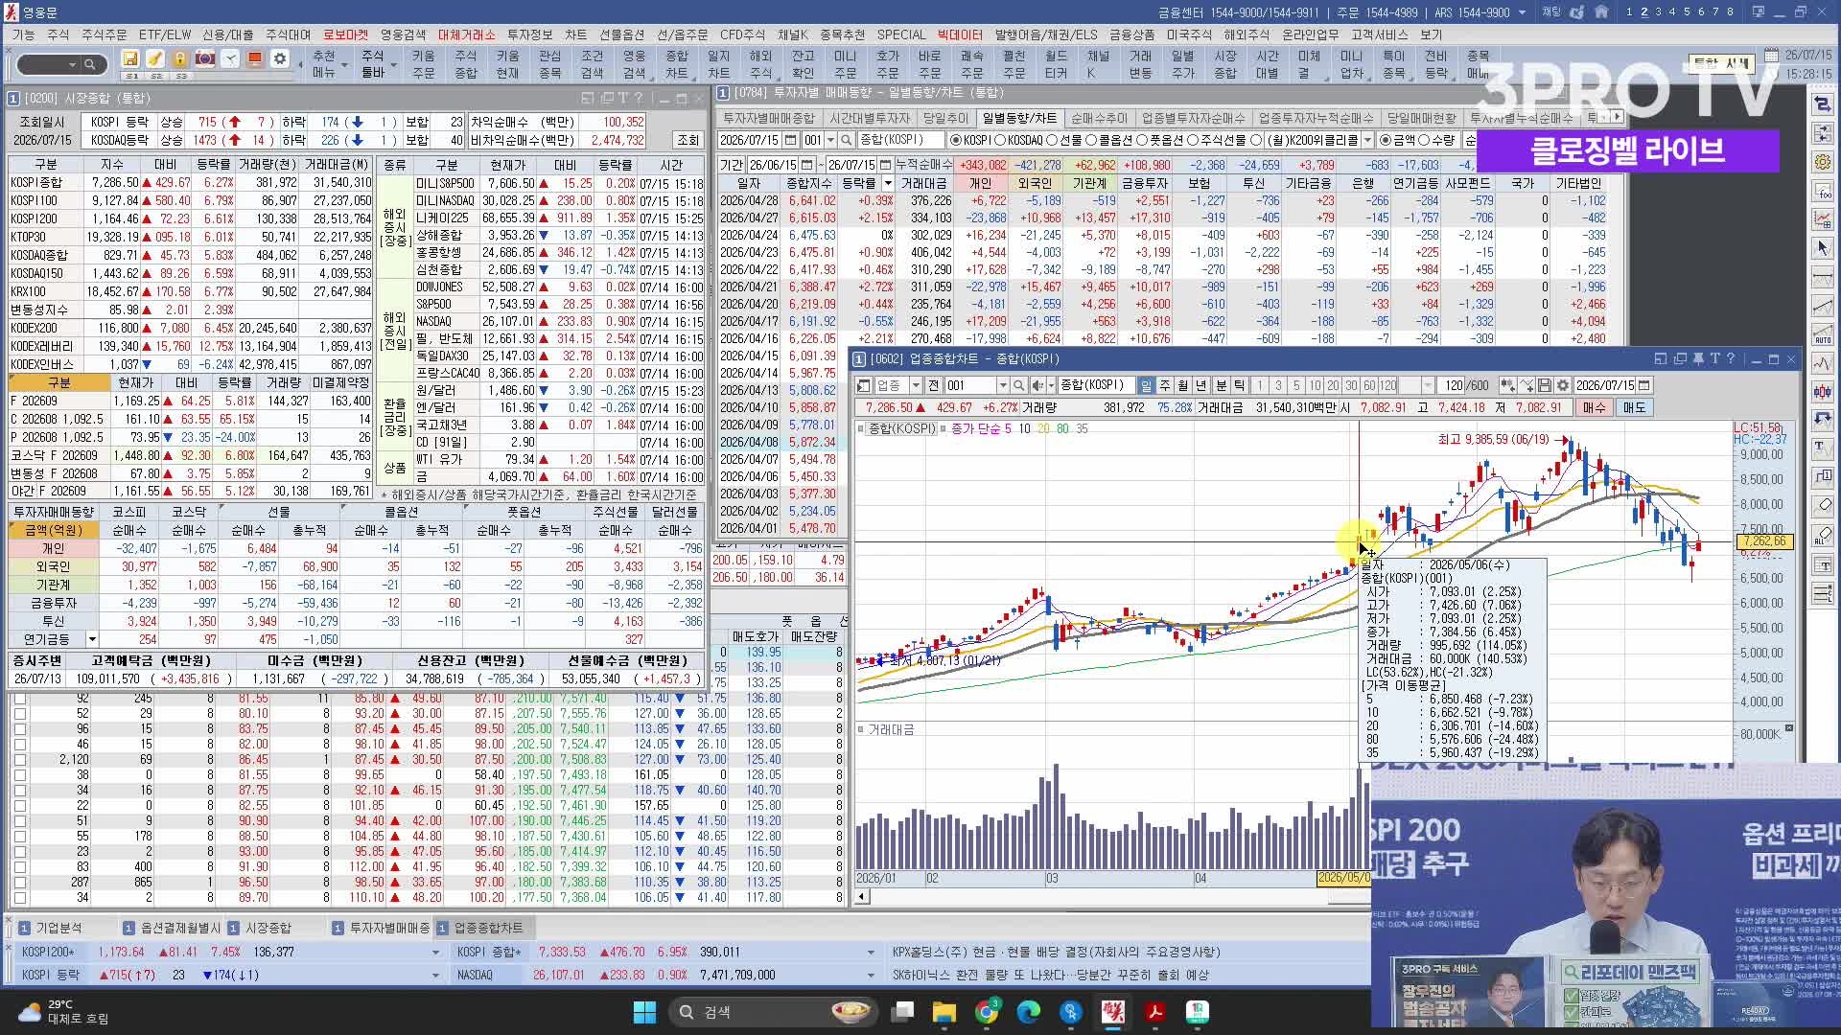
Task: Open chart settings gear in KOSPI chart window
Action: click(x=1563, y=385)
